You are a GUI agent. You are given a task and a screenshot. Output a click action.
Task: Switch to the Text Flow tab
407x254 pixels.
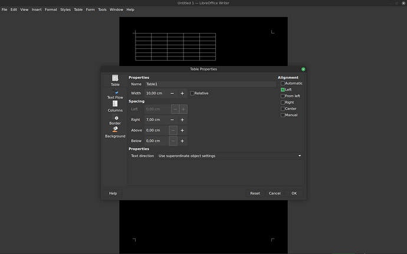click(x=115, y=94)
